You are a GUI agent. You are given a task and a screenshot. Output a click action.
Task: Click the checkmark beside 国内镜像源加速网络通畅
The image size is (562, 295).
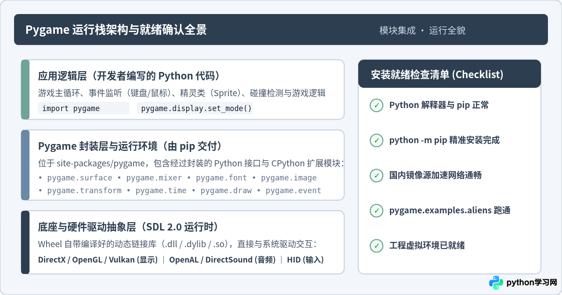376,176
